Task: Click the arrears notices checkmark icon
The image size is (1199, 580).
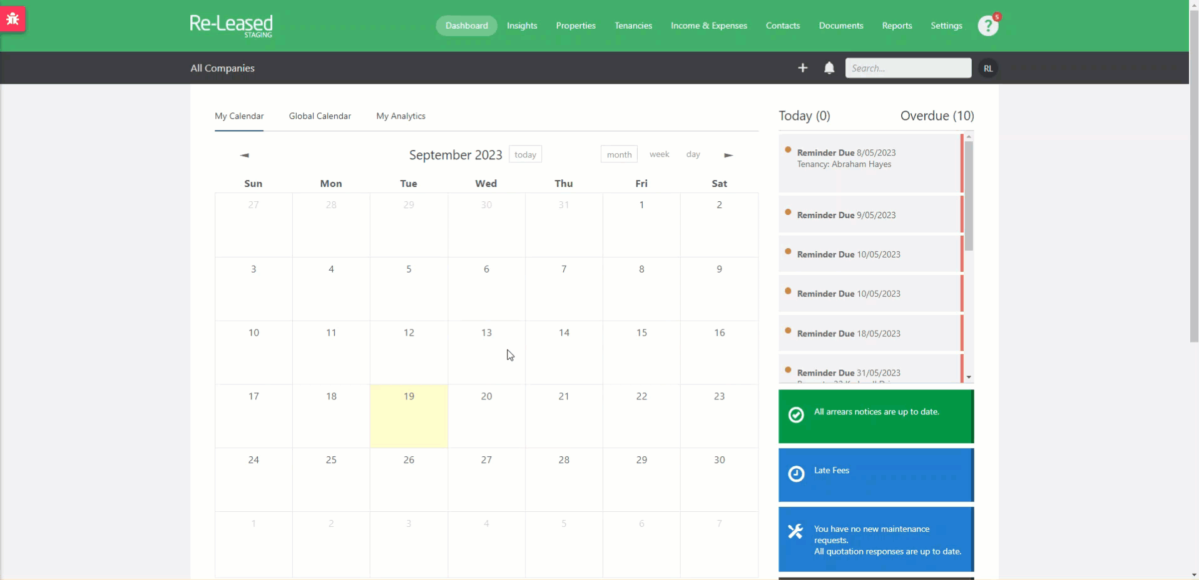Action: (x=796, y=415)
